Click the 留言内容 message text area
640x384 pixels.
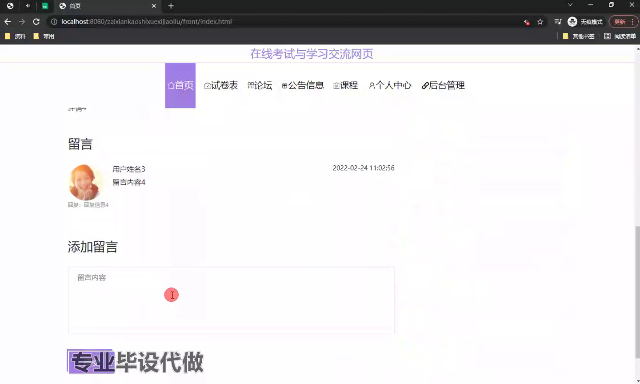pos(231,300)
